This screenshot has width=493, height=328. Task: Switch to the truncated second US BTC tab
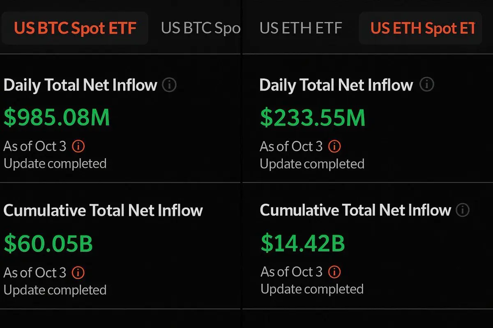(x=200, y=28)
